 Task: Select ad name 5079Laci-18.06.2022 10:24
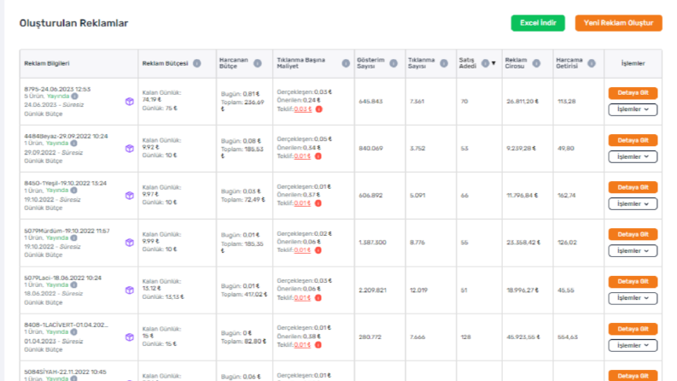tap(63, 278)
